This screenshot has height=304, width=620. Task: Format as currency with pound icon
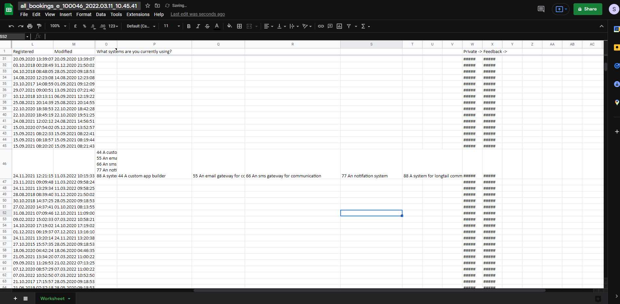pos(75,26)
